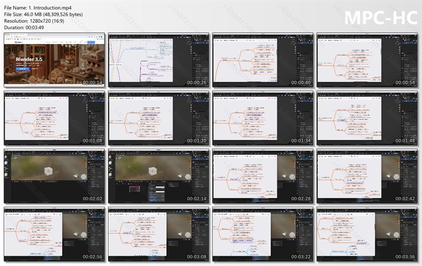Viewport: 422px width, 266px height.
Task: View the 00:02:02 frame showing the cube
Action: click(x=54, y=176)
